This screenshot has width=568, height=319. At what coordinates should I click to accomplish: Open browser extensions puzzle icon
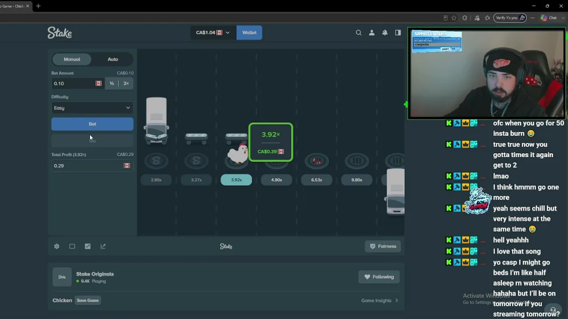[464, 18]
